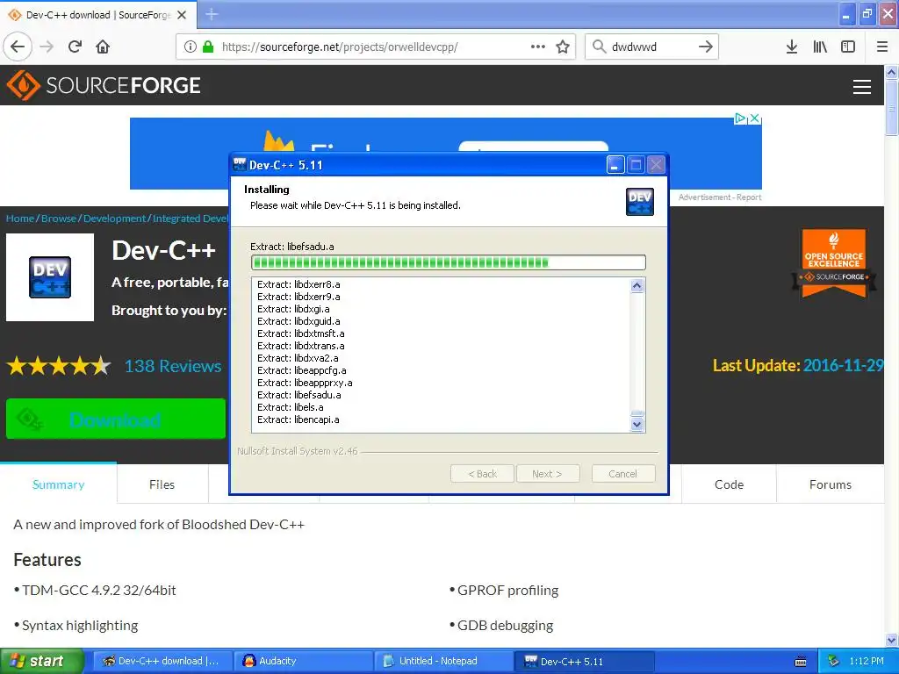Click the green Download button
Viewport: 899px width, 674px height.
[116, 419]
